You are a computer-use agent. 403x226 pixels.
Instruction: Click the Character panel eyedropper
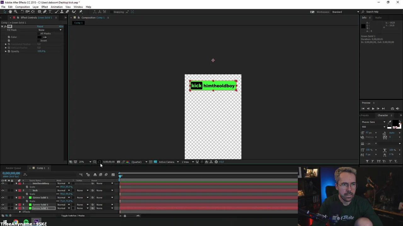[389, 122]
